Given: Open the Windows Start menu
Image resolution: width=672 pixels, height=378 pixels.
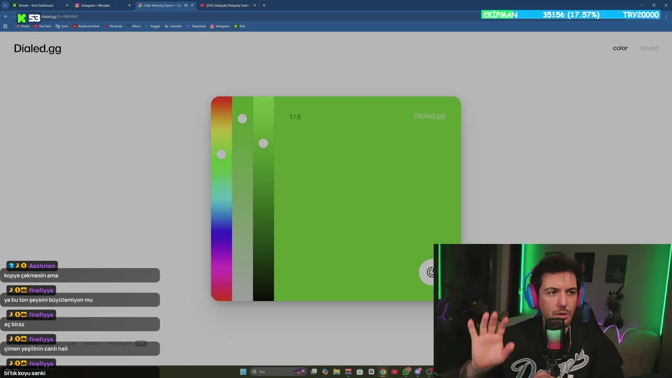Looking at the screenshot, I should coord(243,372).
